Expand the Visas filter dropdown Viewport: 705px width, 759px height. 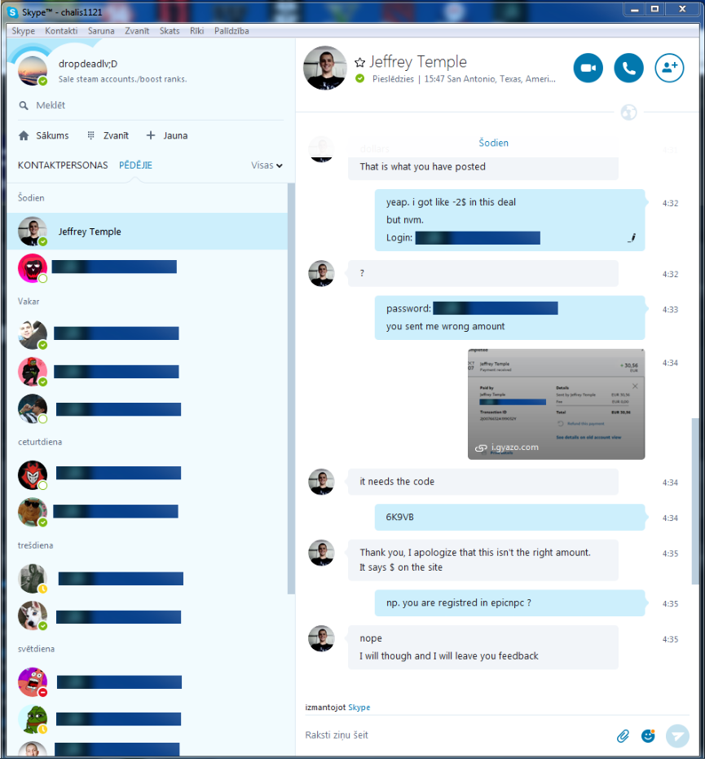click(x=267, y=165)
